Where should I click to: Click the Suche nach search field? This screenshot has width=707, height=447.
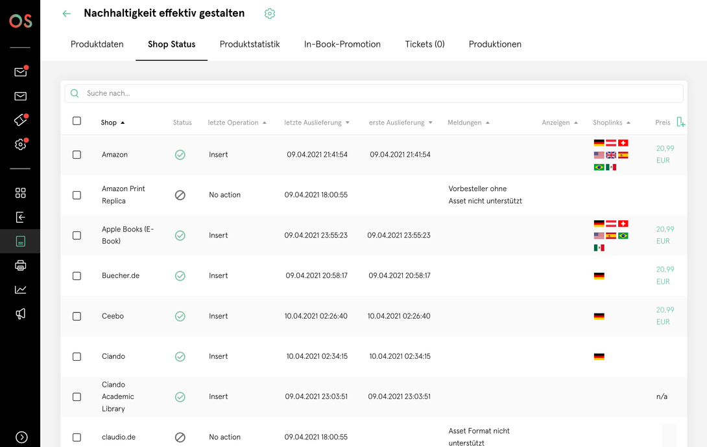[374, 93]
